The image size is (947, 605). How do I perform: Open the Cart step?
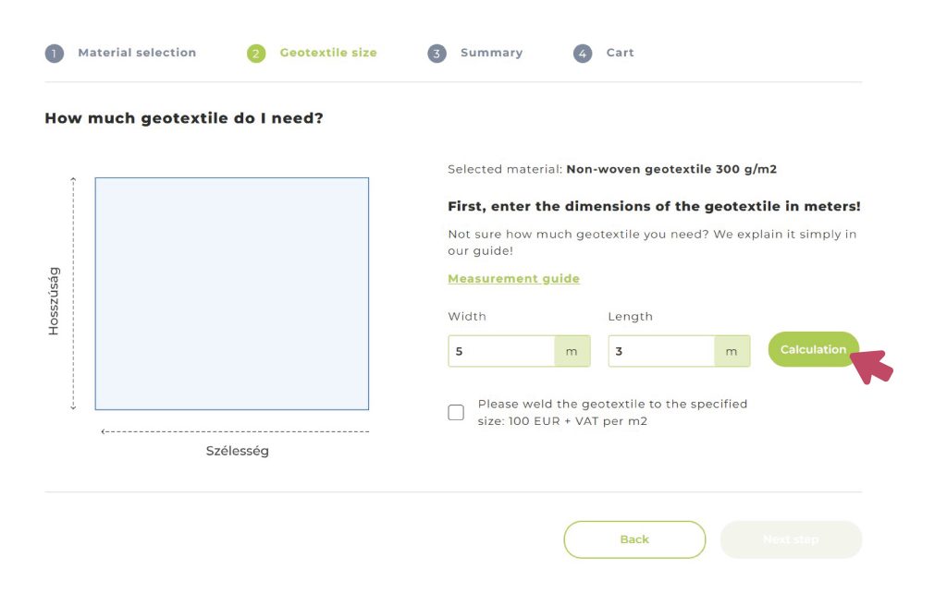[x=621, y=53]
